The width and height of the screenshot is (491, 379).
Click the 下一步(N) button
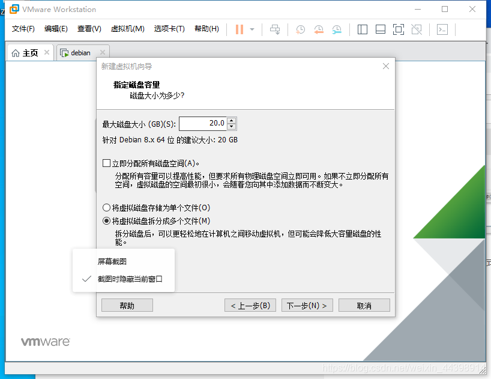click(307, 305)
